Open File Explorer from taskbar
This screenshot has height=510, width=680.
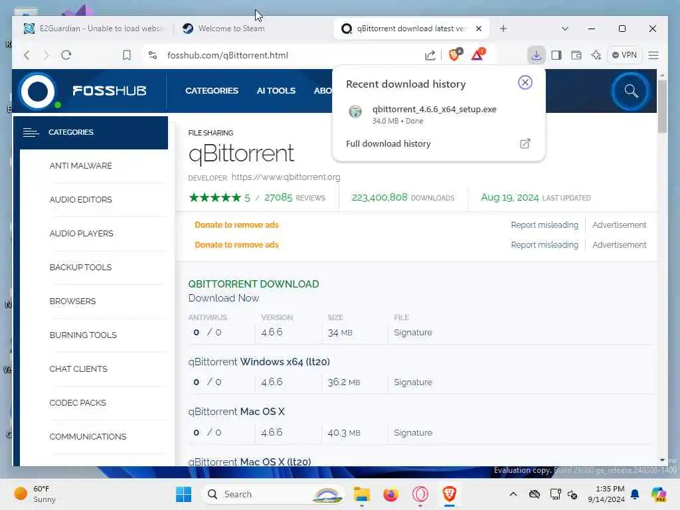pyautogui.click(x=361, y=494)
